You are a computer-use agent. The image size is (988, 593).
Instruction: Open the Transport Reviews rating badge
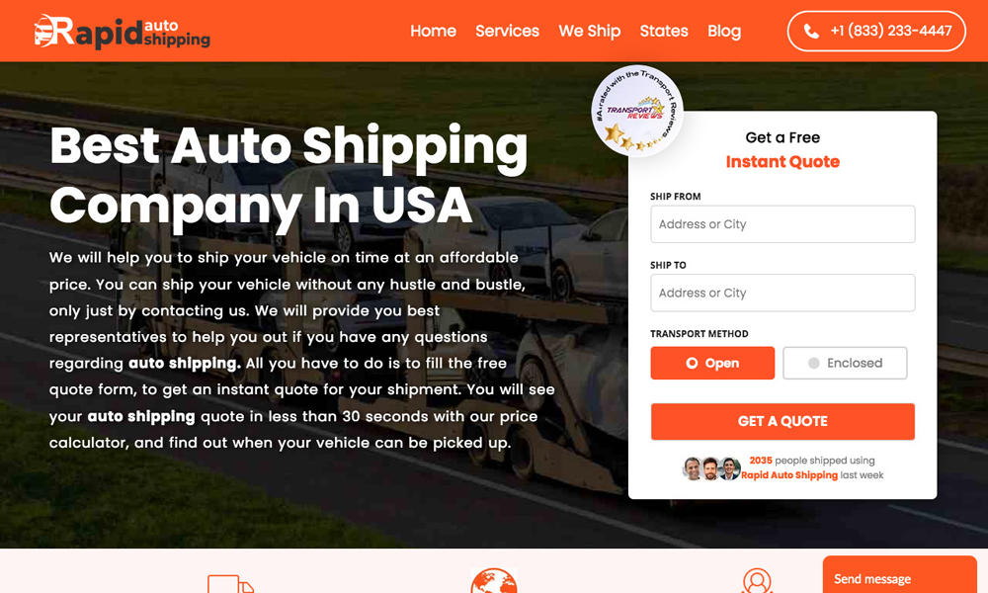click(637, 111)
